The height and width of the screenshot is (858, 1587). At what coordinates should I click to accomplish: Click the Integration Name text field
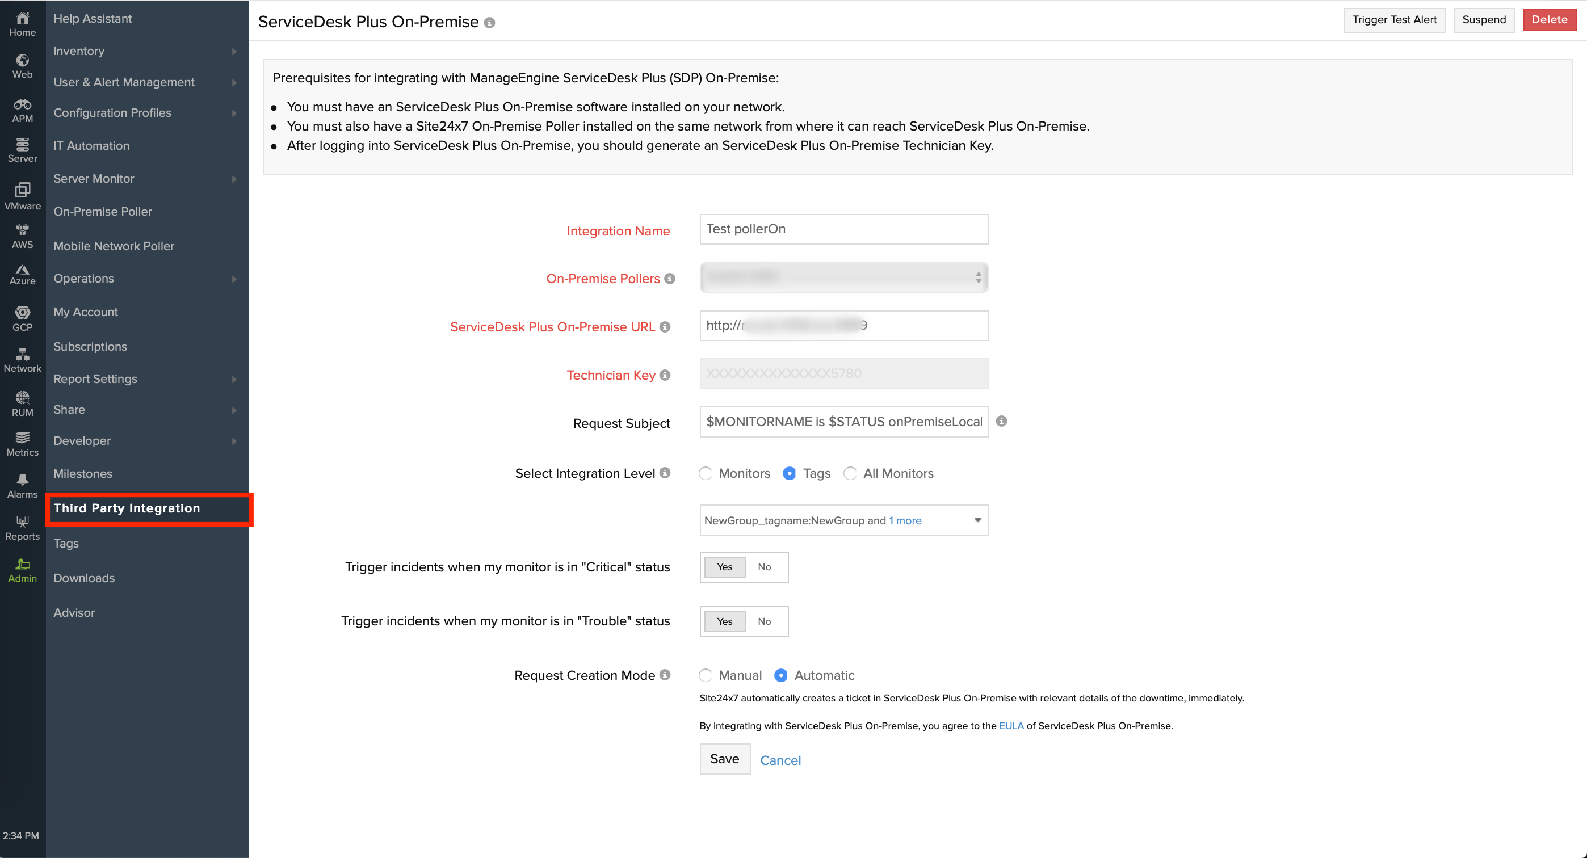pos(843,229)
